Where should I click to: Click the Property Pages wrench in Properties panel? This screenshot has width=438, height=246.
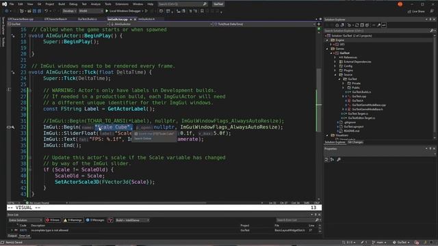(x=339, y=159)
